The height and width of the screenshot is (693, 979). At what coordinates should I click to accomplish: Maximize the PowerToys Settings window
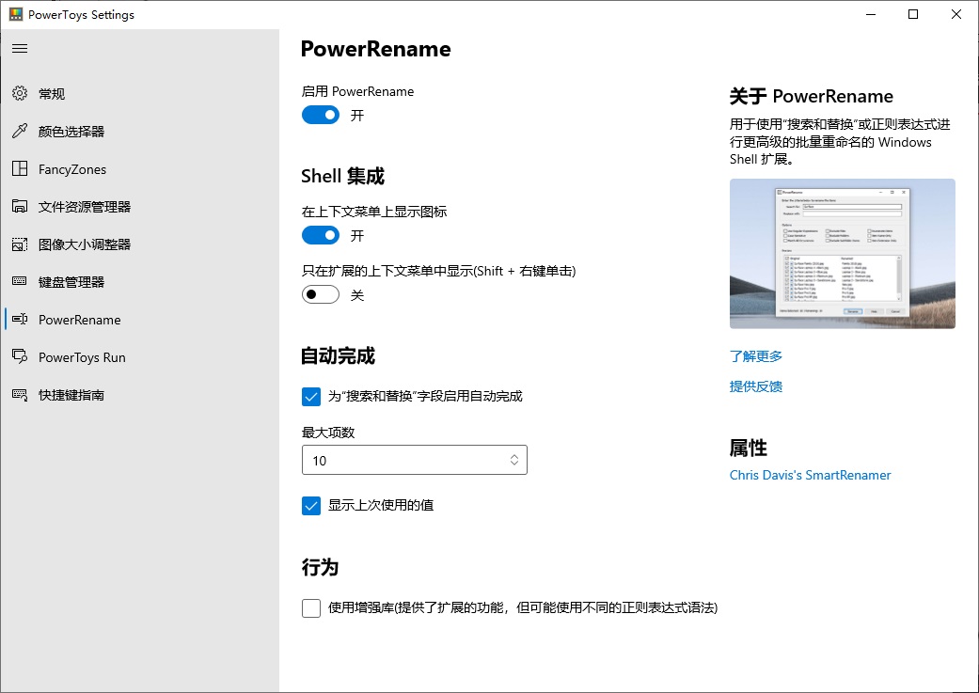click(x=913, y=14)
